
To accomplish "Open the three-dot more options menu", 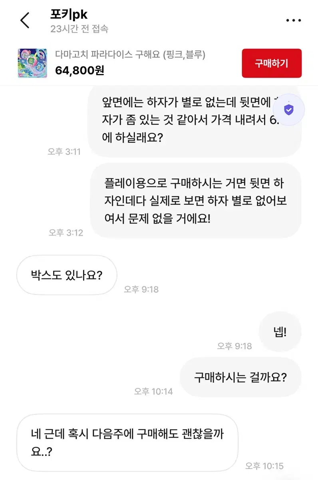I will [294, 20].
